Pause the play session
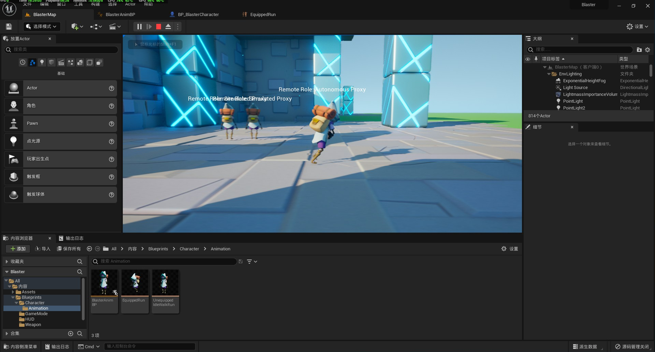 [139, 27]
